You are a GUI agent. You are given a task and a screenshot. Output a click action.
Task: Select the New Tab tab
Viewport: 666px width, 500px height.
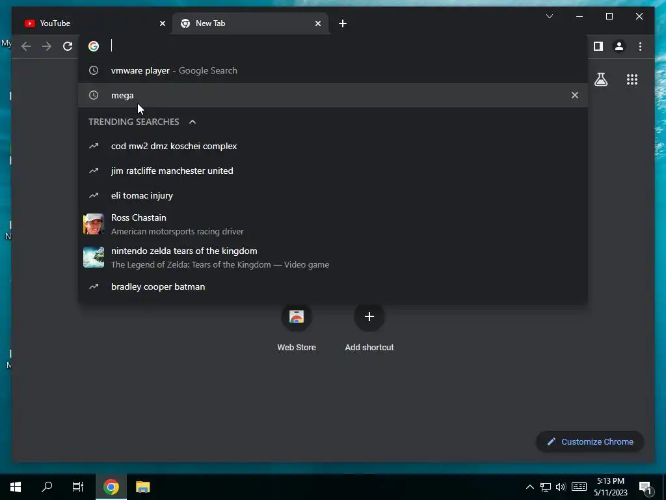tap(250, 23)
